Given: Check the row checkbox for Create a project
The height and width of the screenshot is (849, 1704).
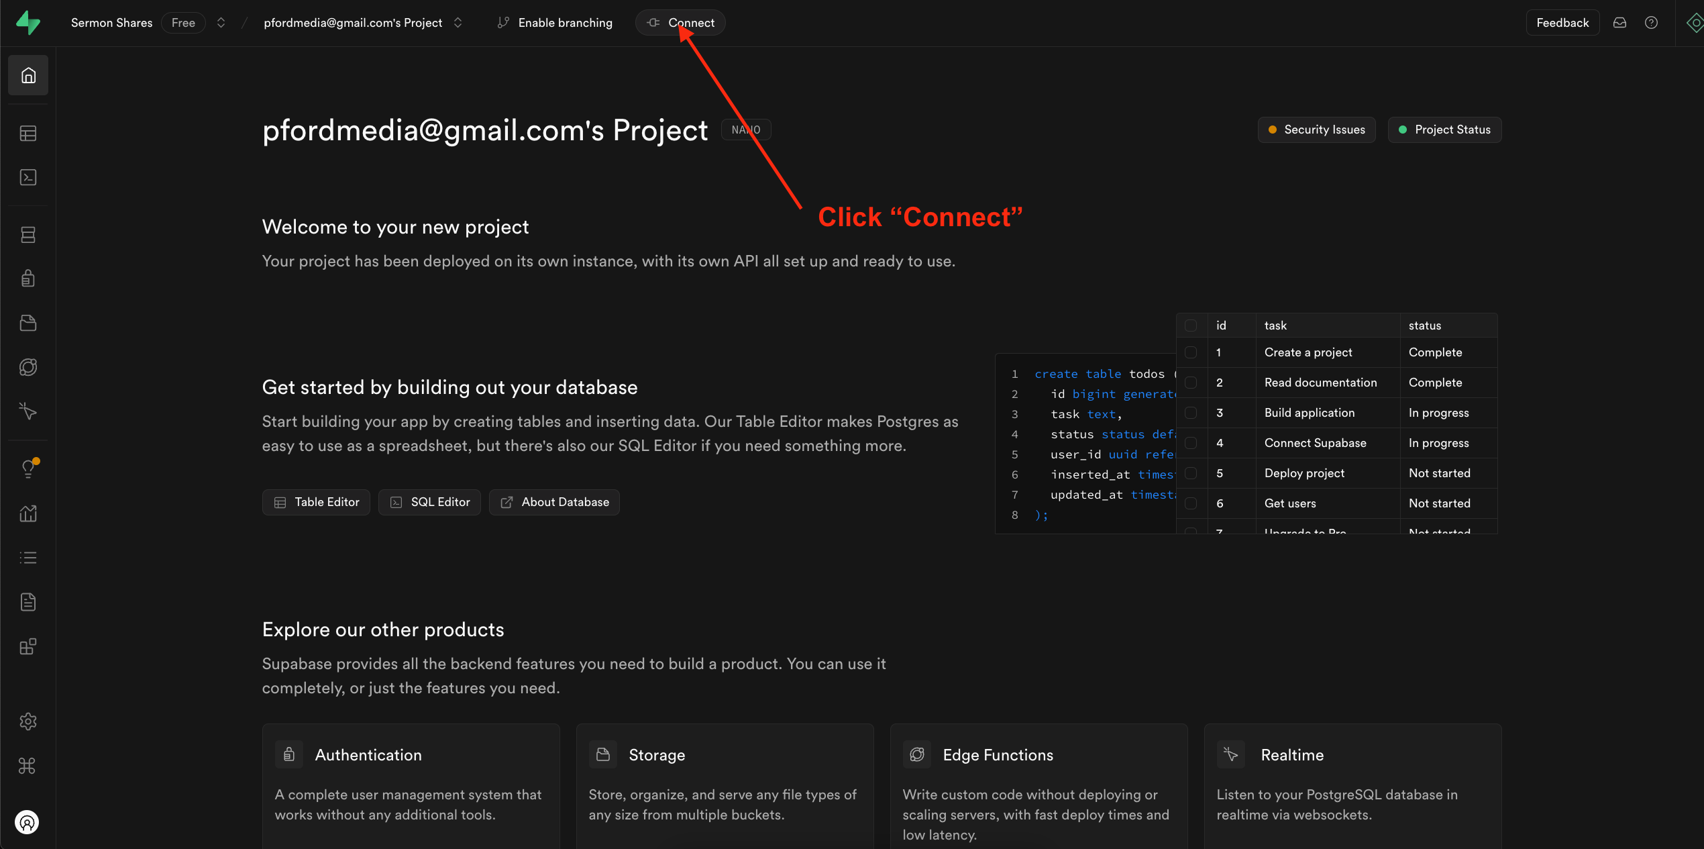Looking at the screenshot, I should [x=1192, y=352].
